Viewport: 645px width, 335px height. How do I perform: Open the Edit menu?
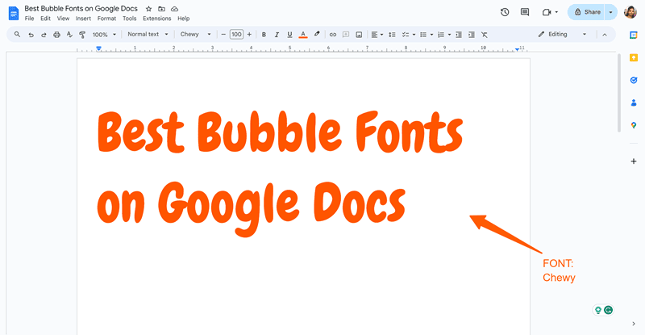[45, 19]
